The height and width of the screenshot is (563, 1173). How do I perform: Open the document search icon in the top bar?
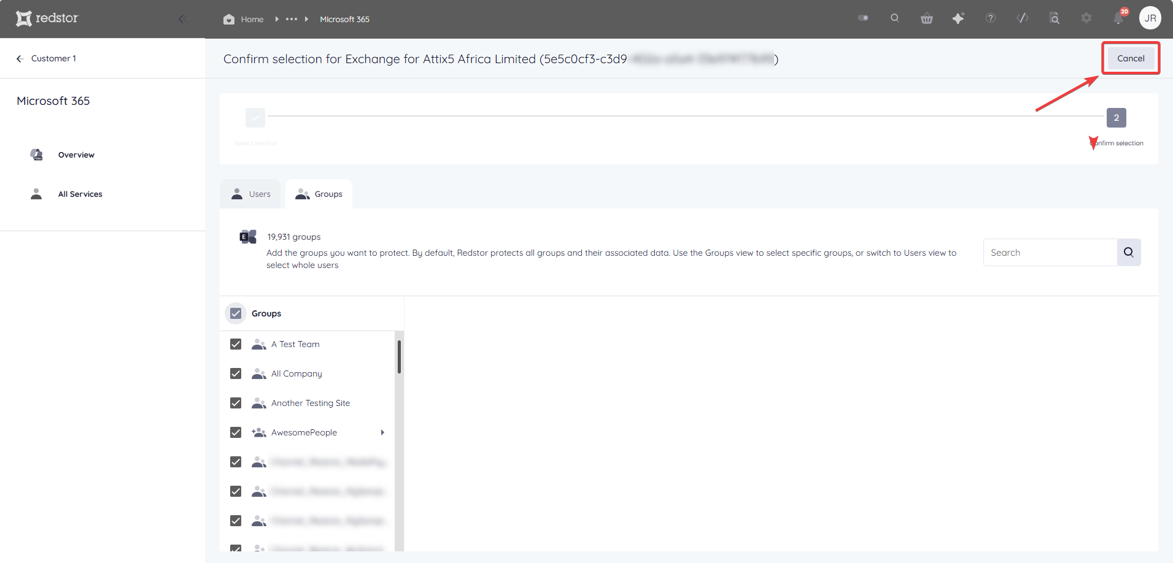[x=1055, y=18]
